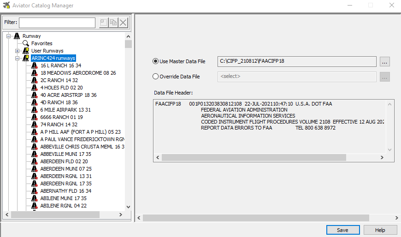
Task: Select the Override Data File radio button
Action: (155, 77)
